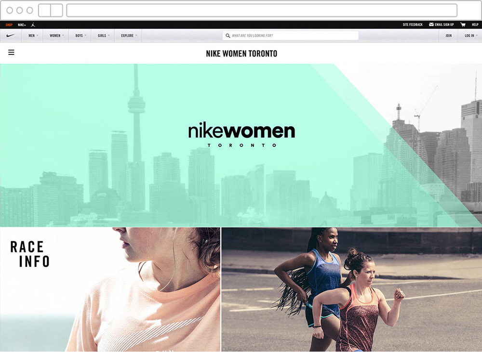Open the Log In dropdown
Image resolution: width=482 pixels, height=352 pixels.
click(470, 36)
